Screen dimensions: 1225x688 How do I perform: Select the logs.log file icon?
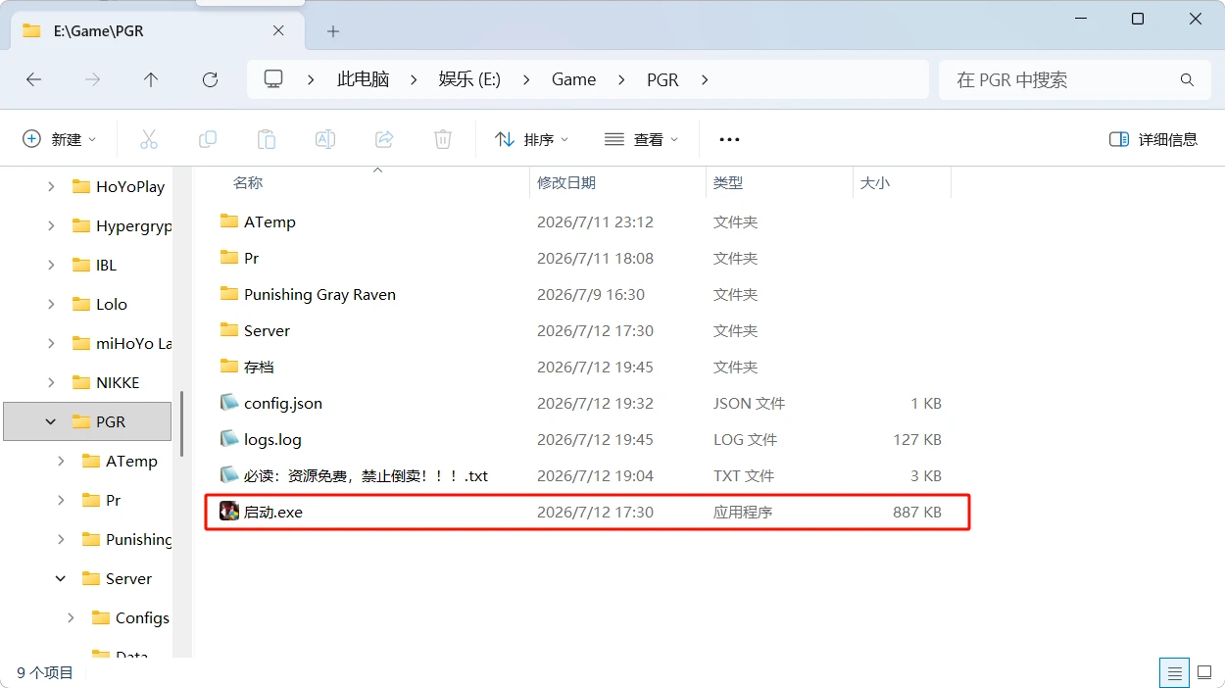click(x=229, y=438)
